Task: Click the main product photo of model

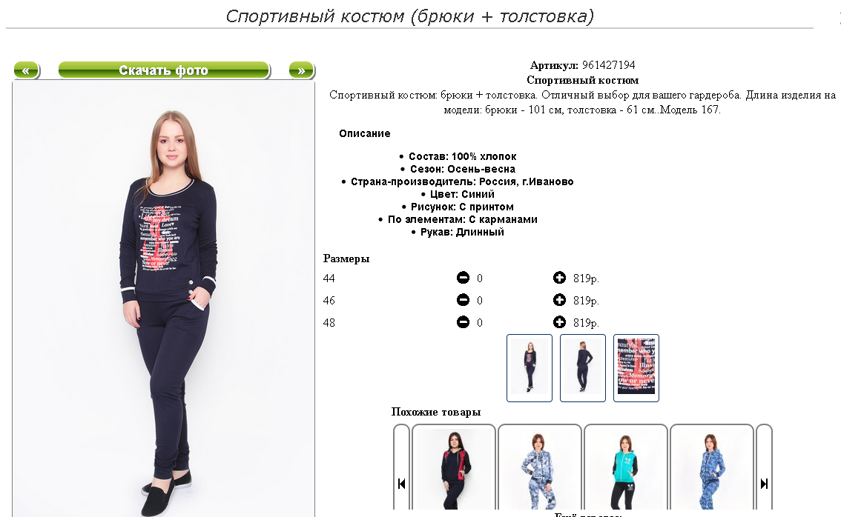Action: pos(164,299)
